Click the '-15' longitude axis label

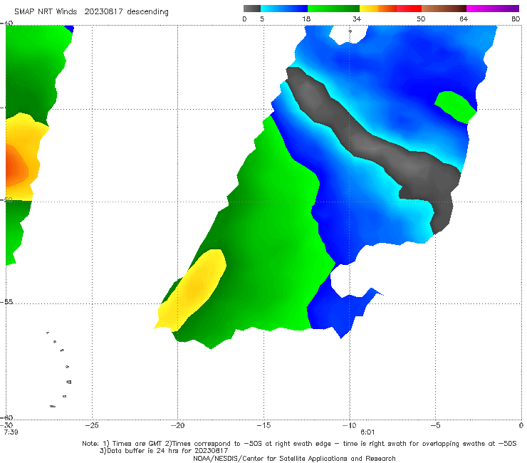click(263, 425)
